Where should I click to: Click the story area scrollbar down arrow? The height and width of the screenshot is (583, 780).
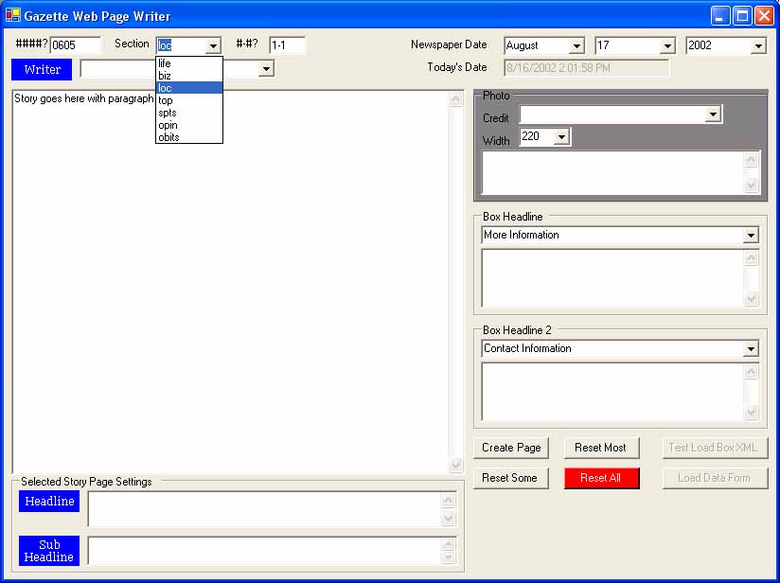coord(455,465)
